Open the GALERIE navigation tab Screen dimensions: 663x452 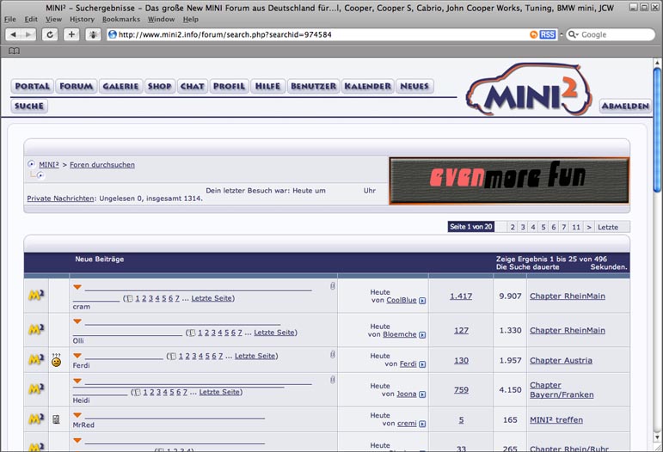click(120, 86)
